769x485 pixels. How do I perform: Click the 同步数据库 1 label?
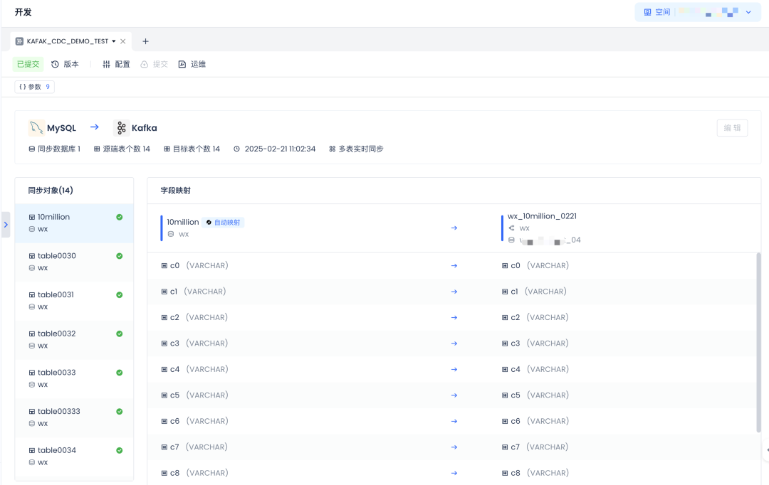[x=54, y=149]
